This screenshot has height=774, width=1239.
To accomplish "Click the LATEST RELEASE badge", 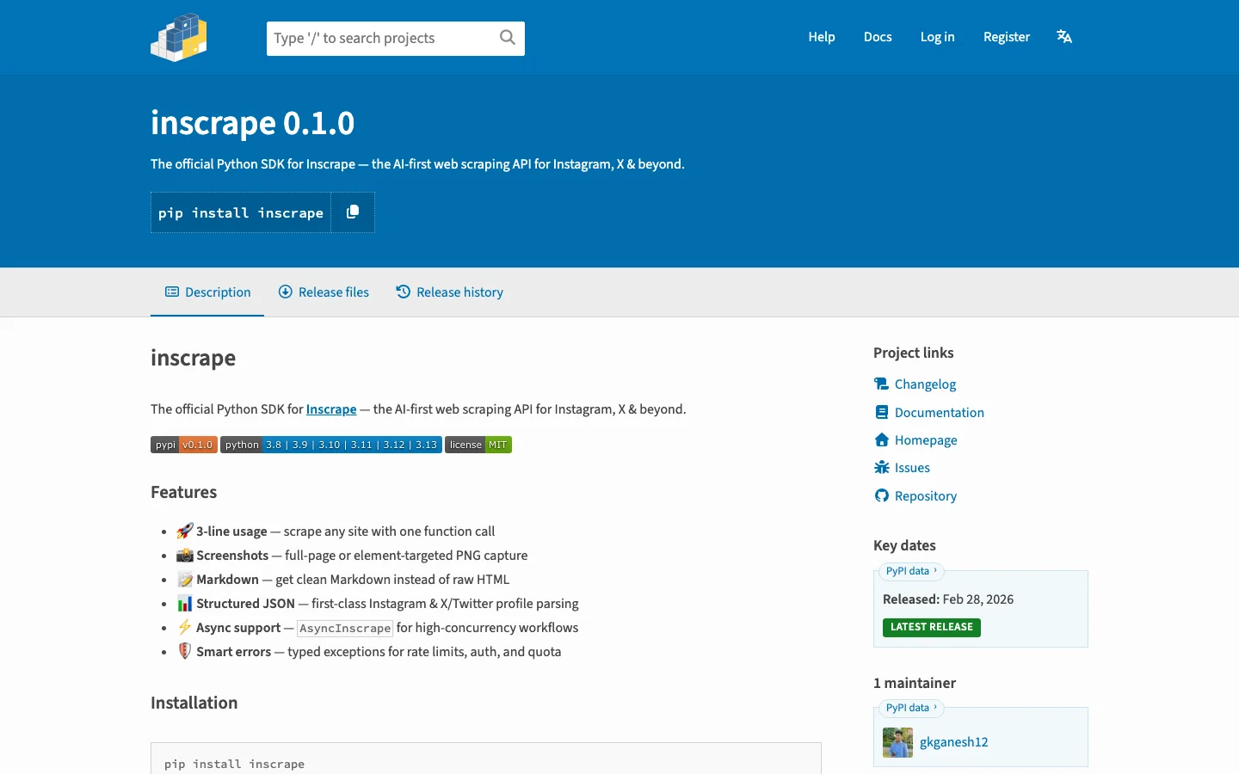I will point(932,627).
